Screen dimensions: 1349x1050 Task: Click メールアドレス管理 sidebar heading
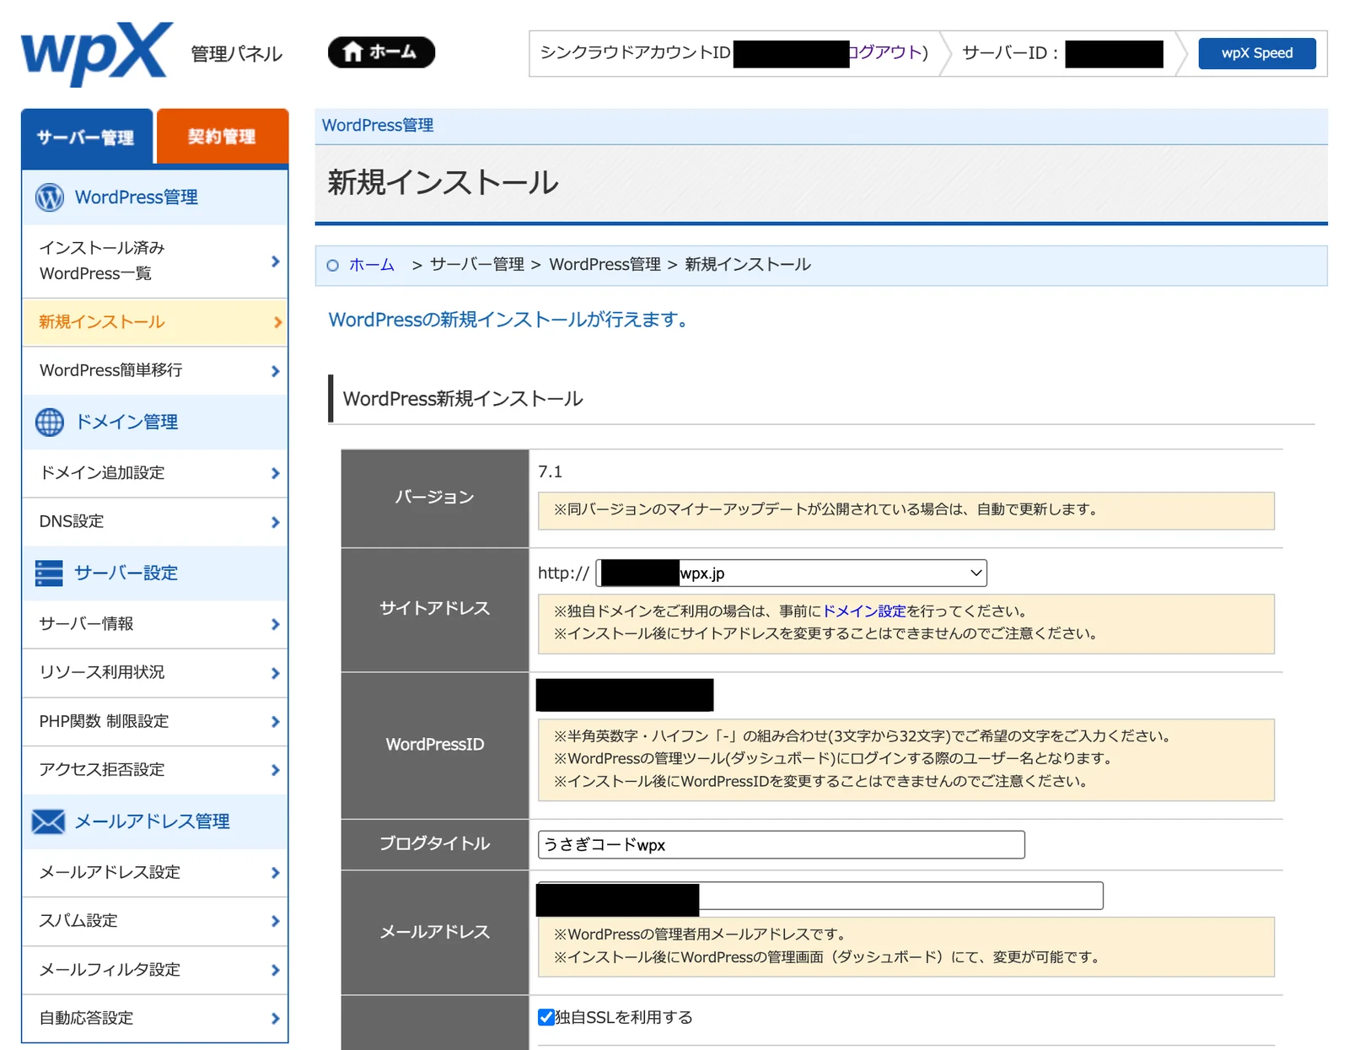(x=155, y=821)
